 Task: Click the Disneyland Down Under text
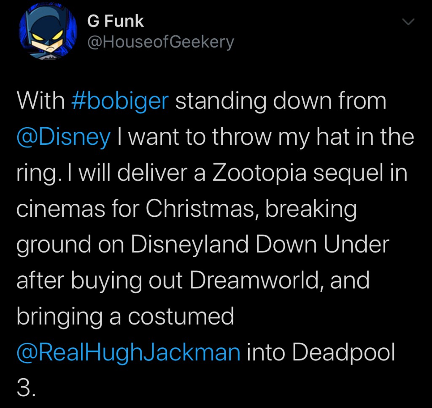(x=259, y=245)
